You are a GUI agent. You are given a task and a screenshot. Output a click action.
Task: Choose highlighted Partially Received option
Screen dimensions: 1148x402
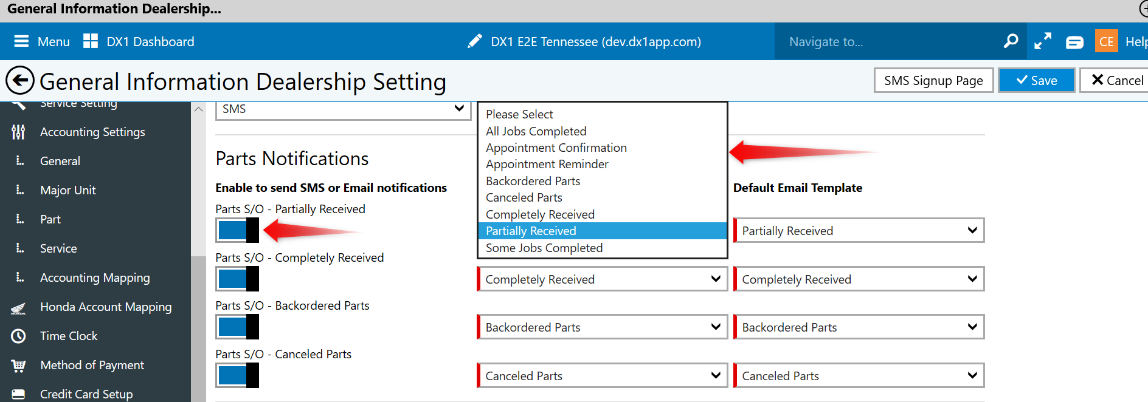603,231
